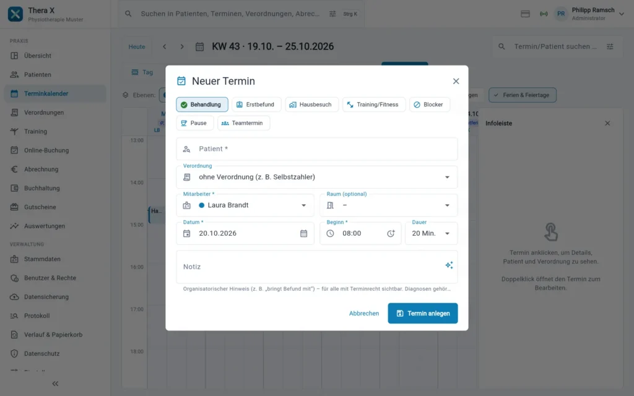The width and height of the screenshot is (634, 396).
Task: Open the Dauer dropdown showing 20 Min.
Action: click(x=432, y=233)
